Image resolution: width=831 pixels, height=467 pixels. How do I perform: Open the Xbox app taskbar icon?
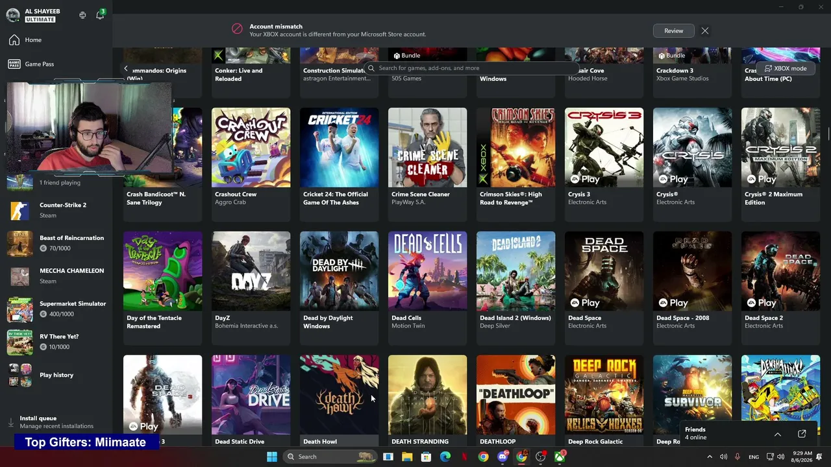tap(560, 457)
